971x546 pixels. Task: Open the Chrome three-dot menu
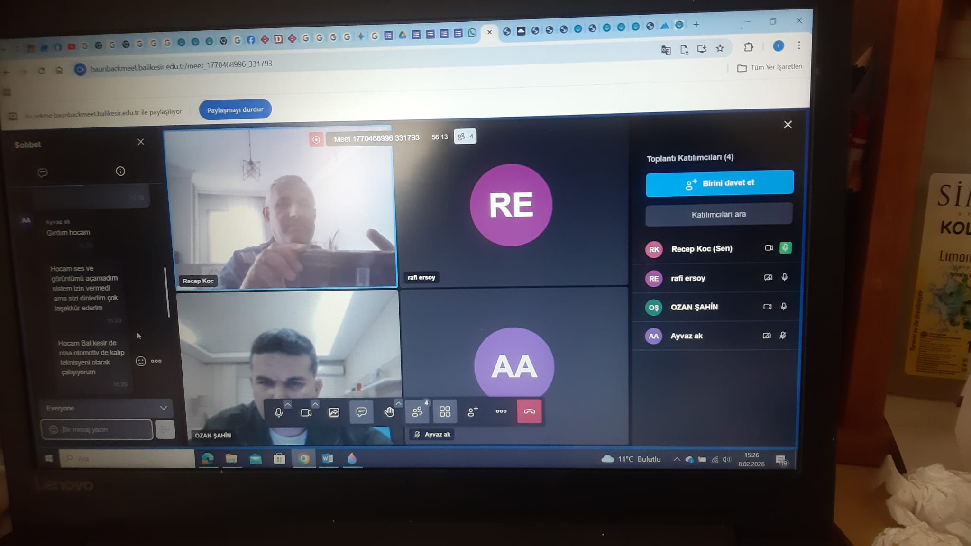[799, 45]
